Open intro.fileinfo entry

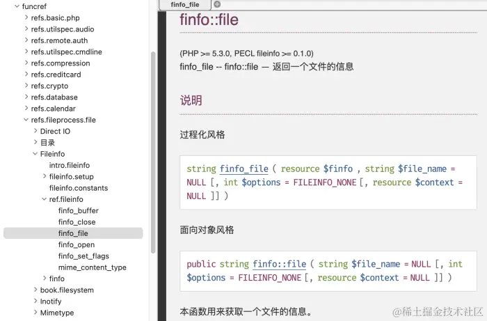[x=70, y=165]
